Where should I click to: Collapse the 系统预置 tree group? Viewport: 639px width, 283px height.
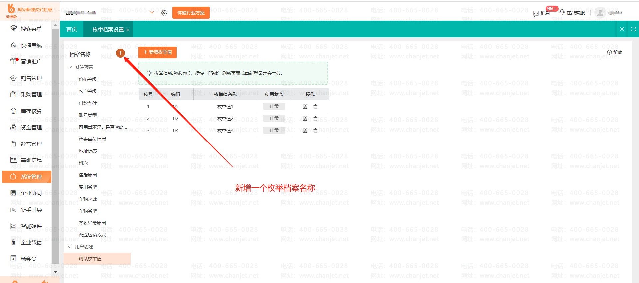(x=70, y=67)
